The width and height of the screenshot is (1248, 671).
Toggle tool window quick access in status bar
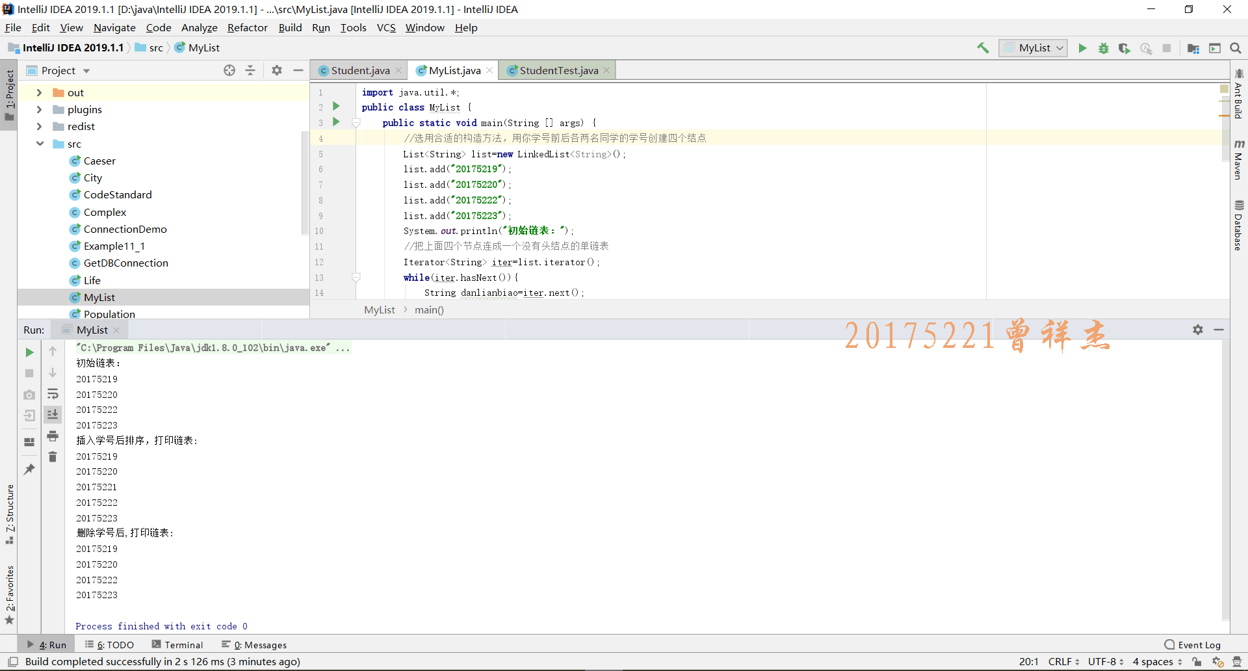(x=12, y=662)
